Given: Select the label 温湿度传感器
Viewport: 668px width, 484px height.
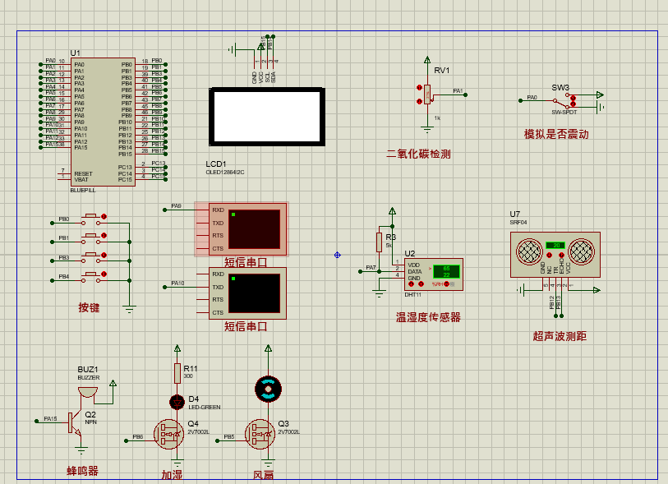Looking at the screenshot, I should click(428, 317).
